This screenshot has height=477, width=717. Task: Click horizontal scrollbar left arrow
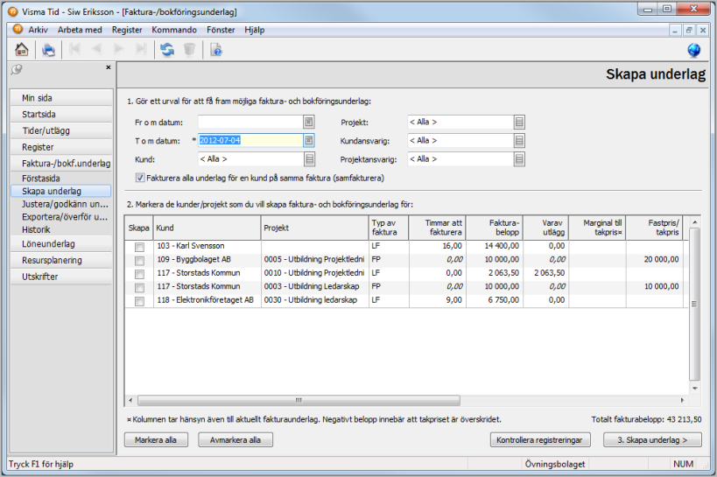point(130,400)
